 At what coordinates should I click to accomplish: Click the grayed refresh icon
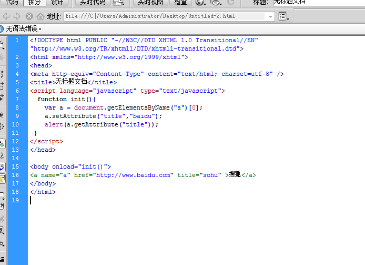[x=231, y=2]
